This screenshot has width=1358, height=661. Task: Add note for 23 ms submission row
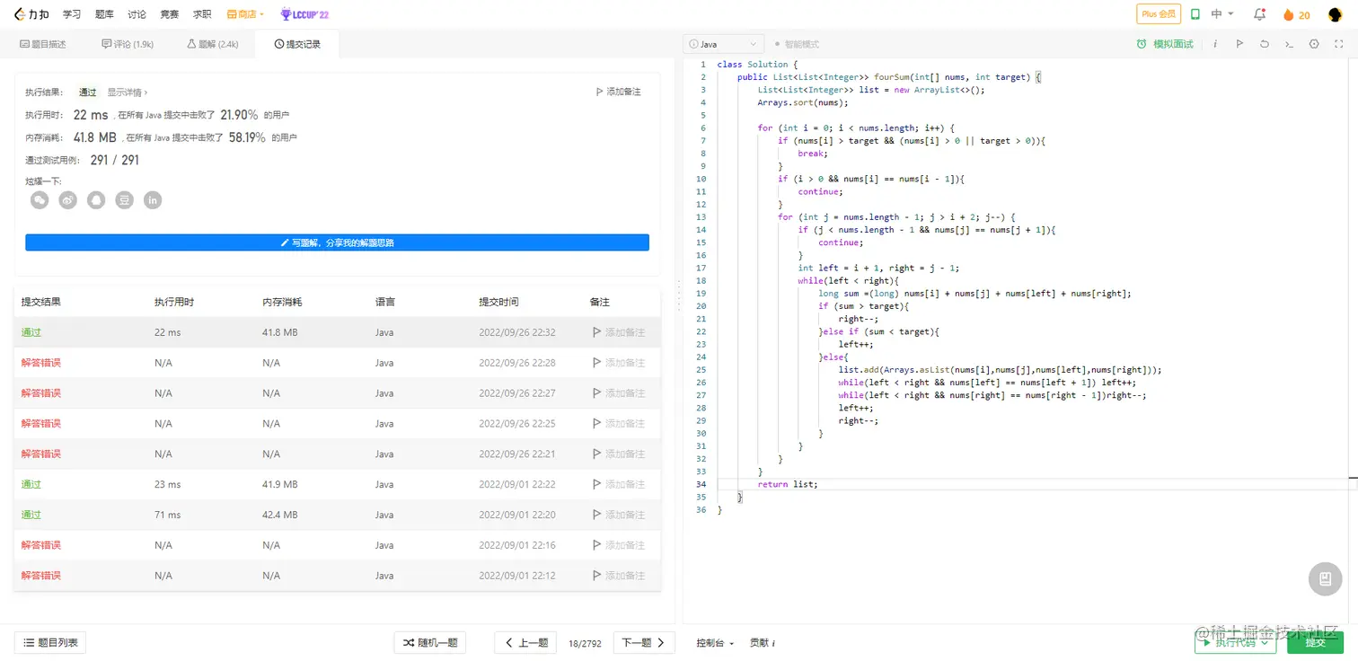click(619, 484)
